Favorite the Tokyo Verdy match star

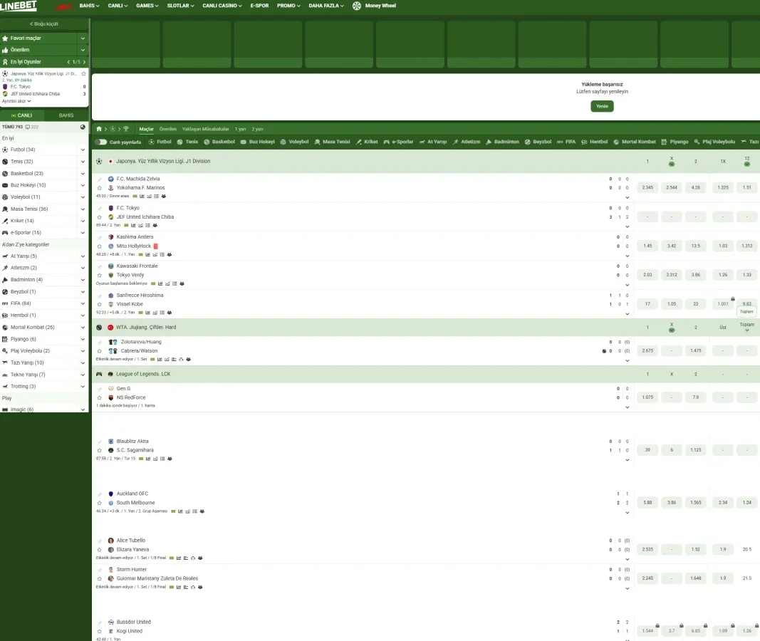coord(99,275)
